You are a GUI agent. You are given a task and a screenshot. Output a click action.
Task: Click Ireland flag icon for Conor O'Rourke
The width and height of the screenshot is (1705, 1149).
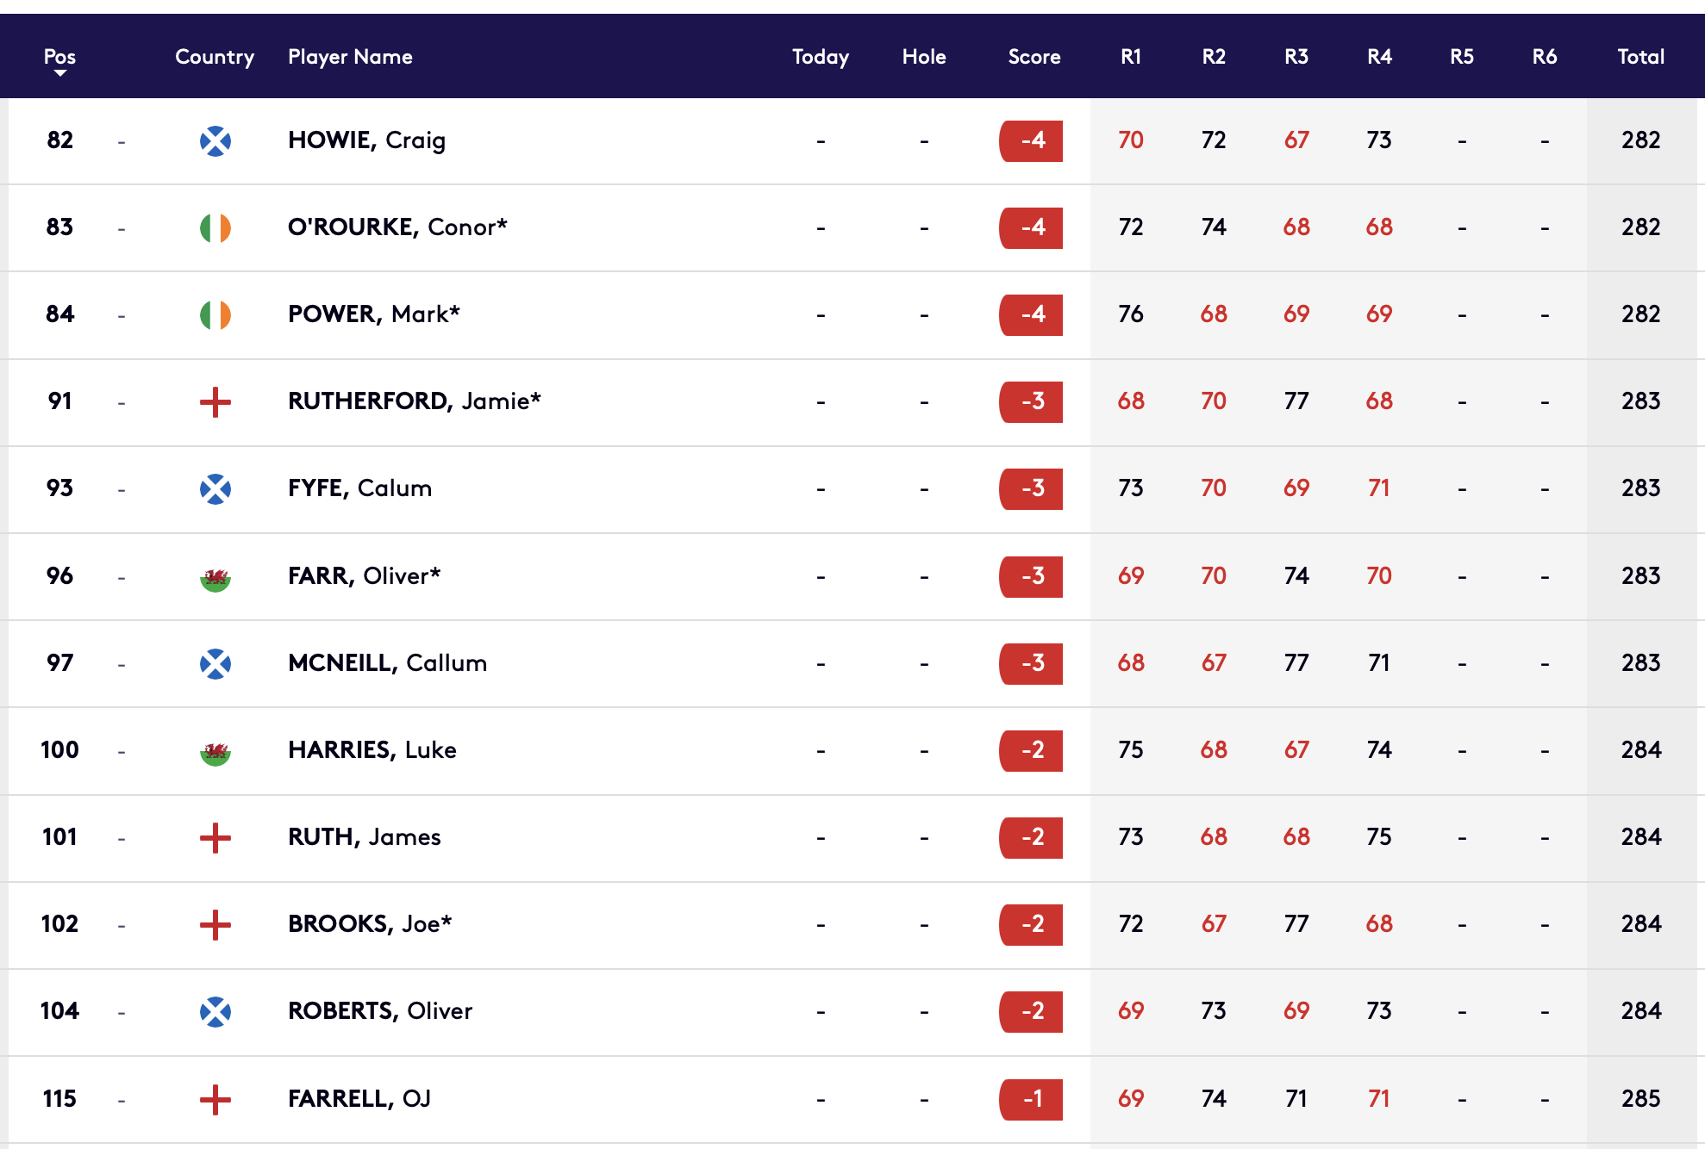click(x=215, y=227)
